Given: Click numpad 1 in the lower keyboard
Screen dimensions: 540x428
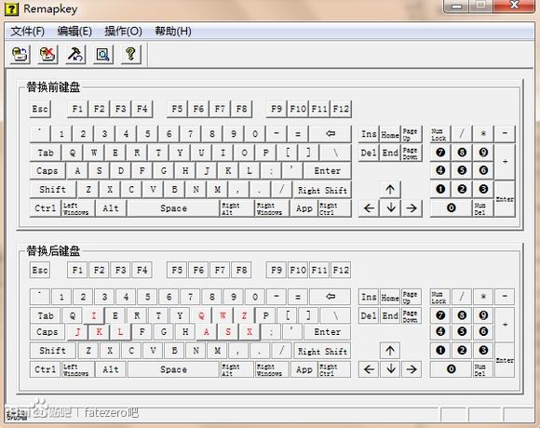Looking at the screenshot, I should click(x=440, y=350).
